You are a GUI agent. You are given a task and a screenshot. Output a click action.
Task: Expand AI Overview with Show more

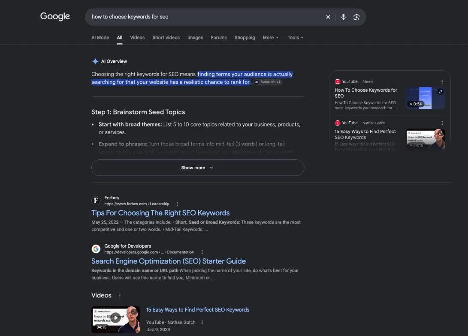tap(198, 168)
